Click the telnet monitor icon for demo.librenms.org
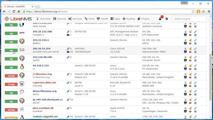The height and width of the screenshot is (120, 213). pyautogui.click(x=185, y=94)
